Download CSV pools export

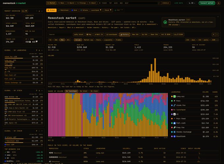203,40
